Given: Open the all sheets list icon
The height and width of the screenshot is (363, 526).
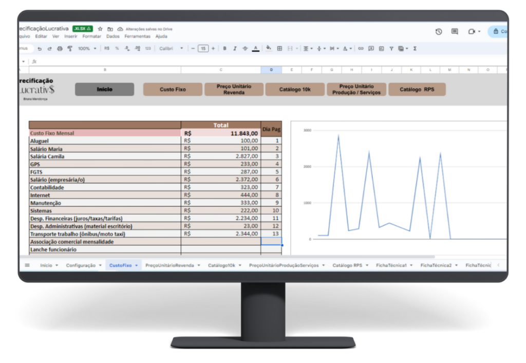Looking at the screenshot, I should 27,265.
